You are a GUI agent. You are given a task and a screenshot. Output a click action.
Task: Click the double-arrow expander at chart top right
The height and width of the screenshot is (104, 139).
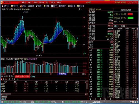[80, 9]
